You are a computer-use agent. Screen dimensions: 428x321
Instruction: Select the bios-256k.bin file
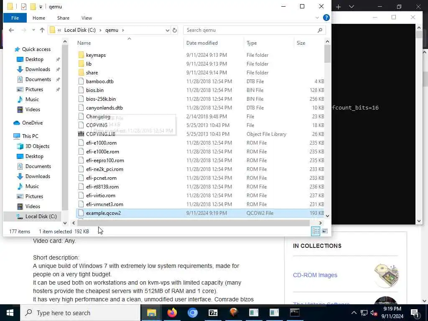tap(101, 99)
